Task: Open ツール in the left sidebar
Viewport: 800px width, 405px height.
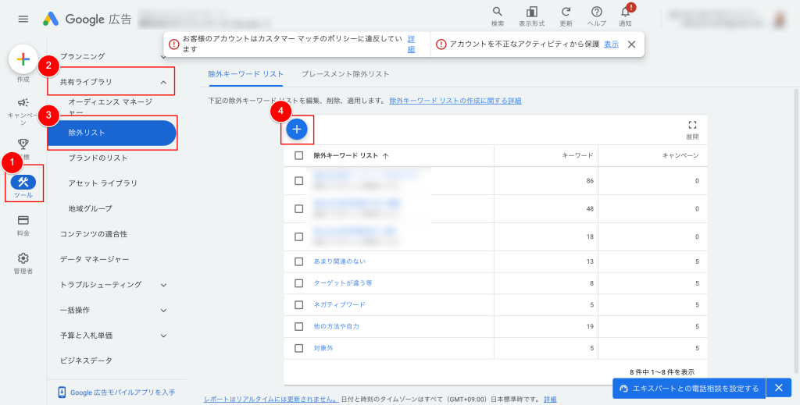Action: (23, 182)
